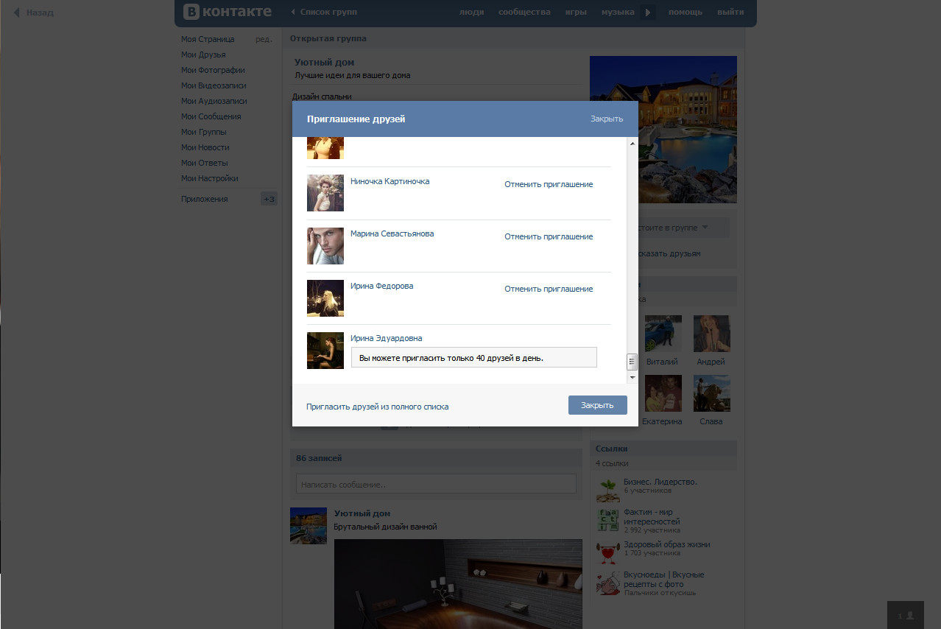Image resolution: width=941 pixels, height=629 pixels.
Task: Click the +3 badge next to Приложения
Action: [269, 199]
